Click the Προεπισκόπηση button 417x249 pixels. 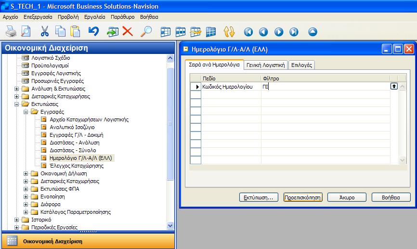[x=303, y=197]
